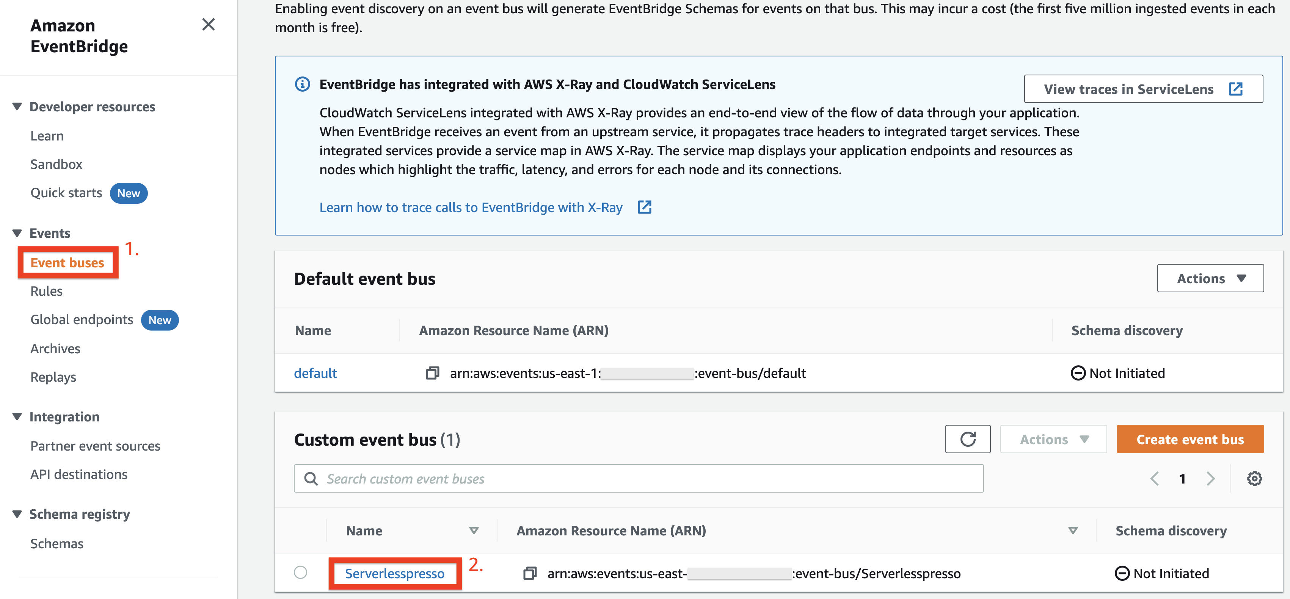Open the Serverlesspresso event bus
1290x599 pixels.
pyautogui.click(x=395, y=574)
